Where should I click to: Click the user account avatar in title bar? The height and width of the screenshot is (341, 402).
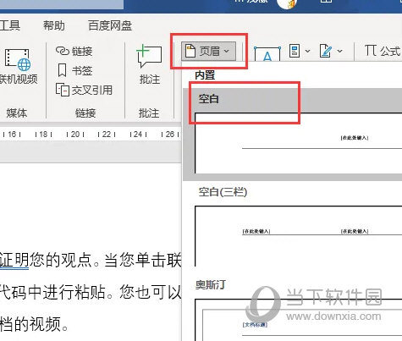287,4
